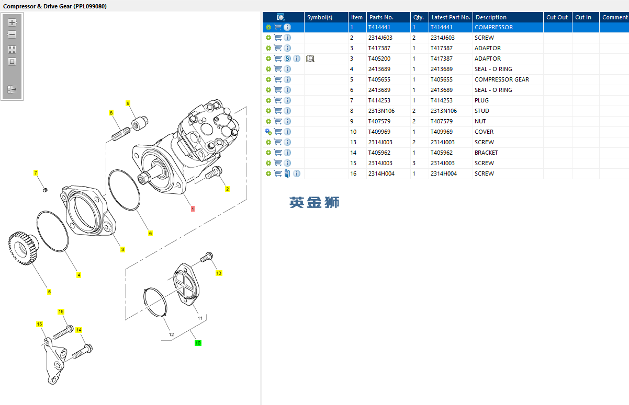
Task: Click the zoom in plus button
Action: (x=12, y=23)
